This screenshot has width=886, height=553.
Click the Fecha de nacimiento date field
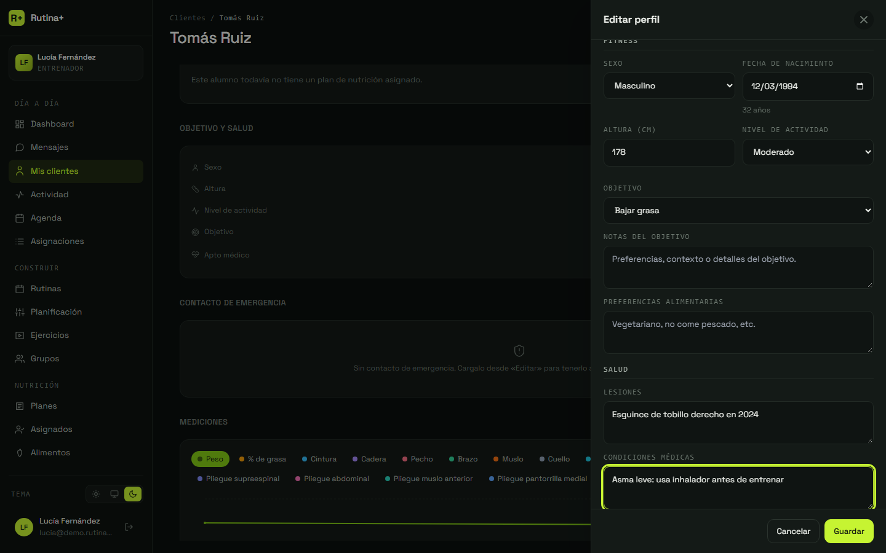tap(808, 86)
